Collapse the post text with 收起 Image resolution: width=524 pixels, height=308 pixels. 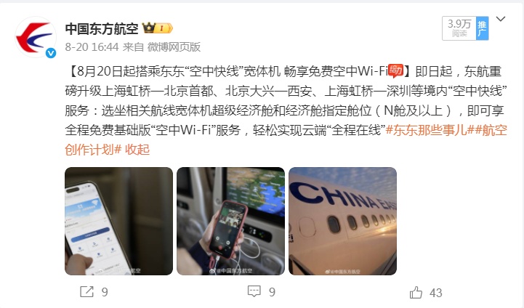point(137,150)
